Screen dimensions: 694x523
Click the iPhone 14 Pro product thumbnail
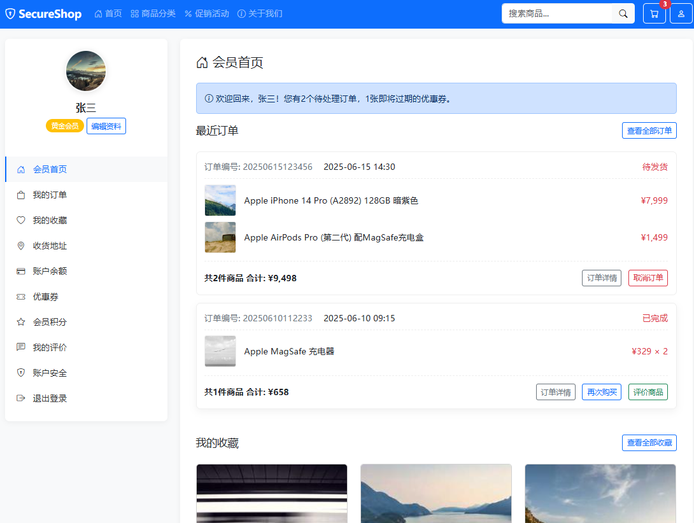(x=220, y=200)
